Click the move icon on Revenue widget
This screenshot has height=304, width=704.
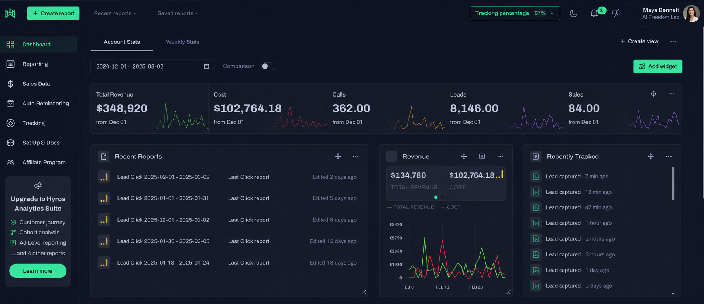(464, 156)
